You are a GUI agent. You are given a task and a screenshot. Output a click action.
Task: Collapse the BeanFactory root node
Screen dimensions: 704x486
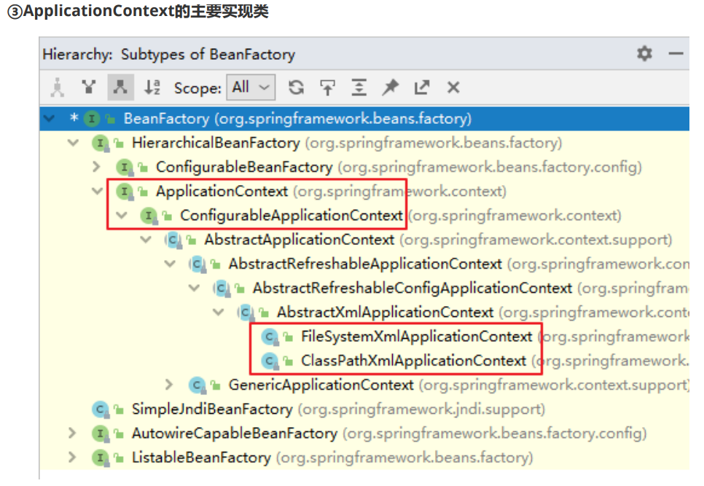[x=49, y=119]
